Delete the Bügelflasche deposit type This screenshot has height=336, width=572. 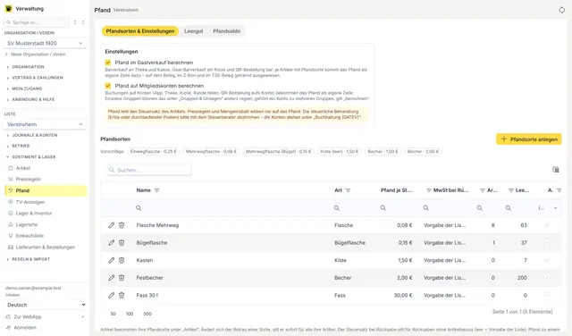(x=122, y=242)
